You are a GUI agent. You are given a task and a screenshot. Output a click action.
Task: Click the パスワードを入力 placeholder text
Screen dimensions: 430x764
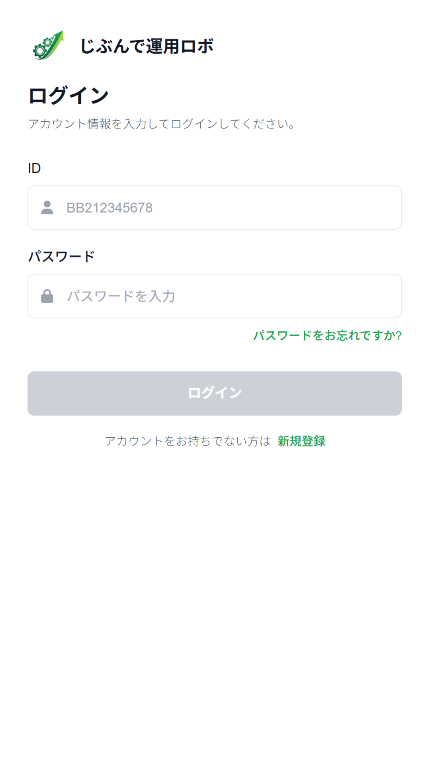pyautogui.click(x=121, y=296)
